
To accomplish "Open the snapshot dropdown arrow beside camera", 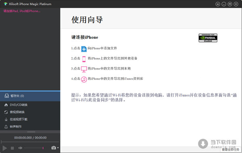I will [x=58, y=148].
